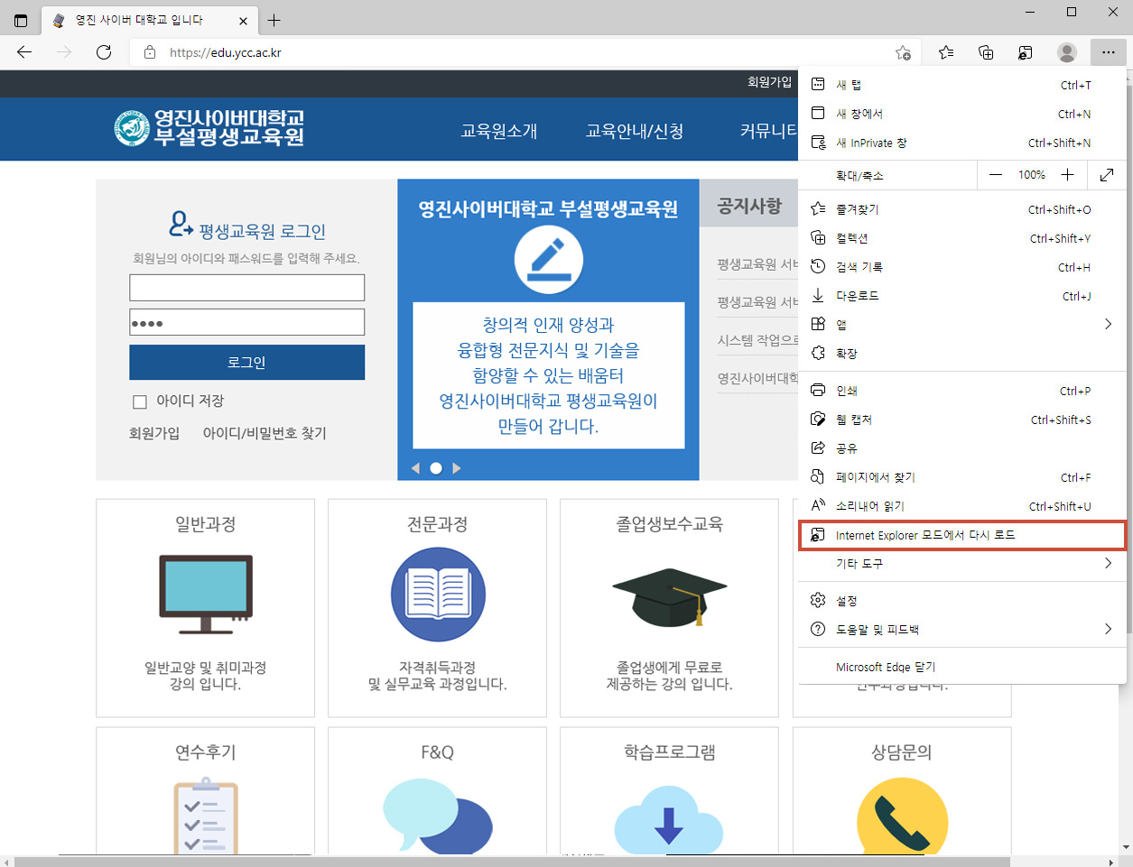Enter full screen with the expand icon
1133x867 pixels.
(x=1107, y=175)
